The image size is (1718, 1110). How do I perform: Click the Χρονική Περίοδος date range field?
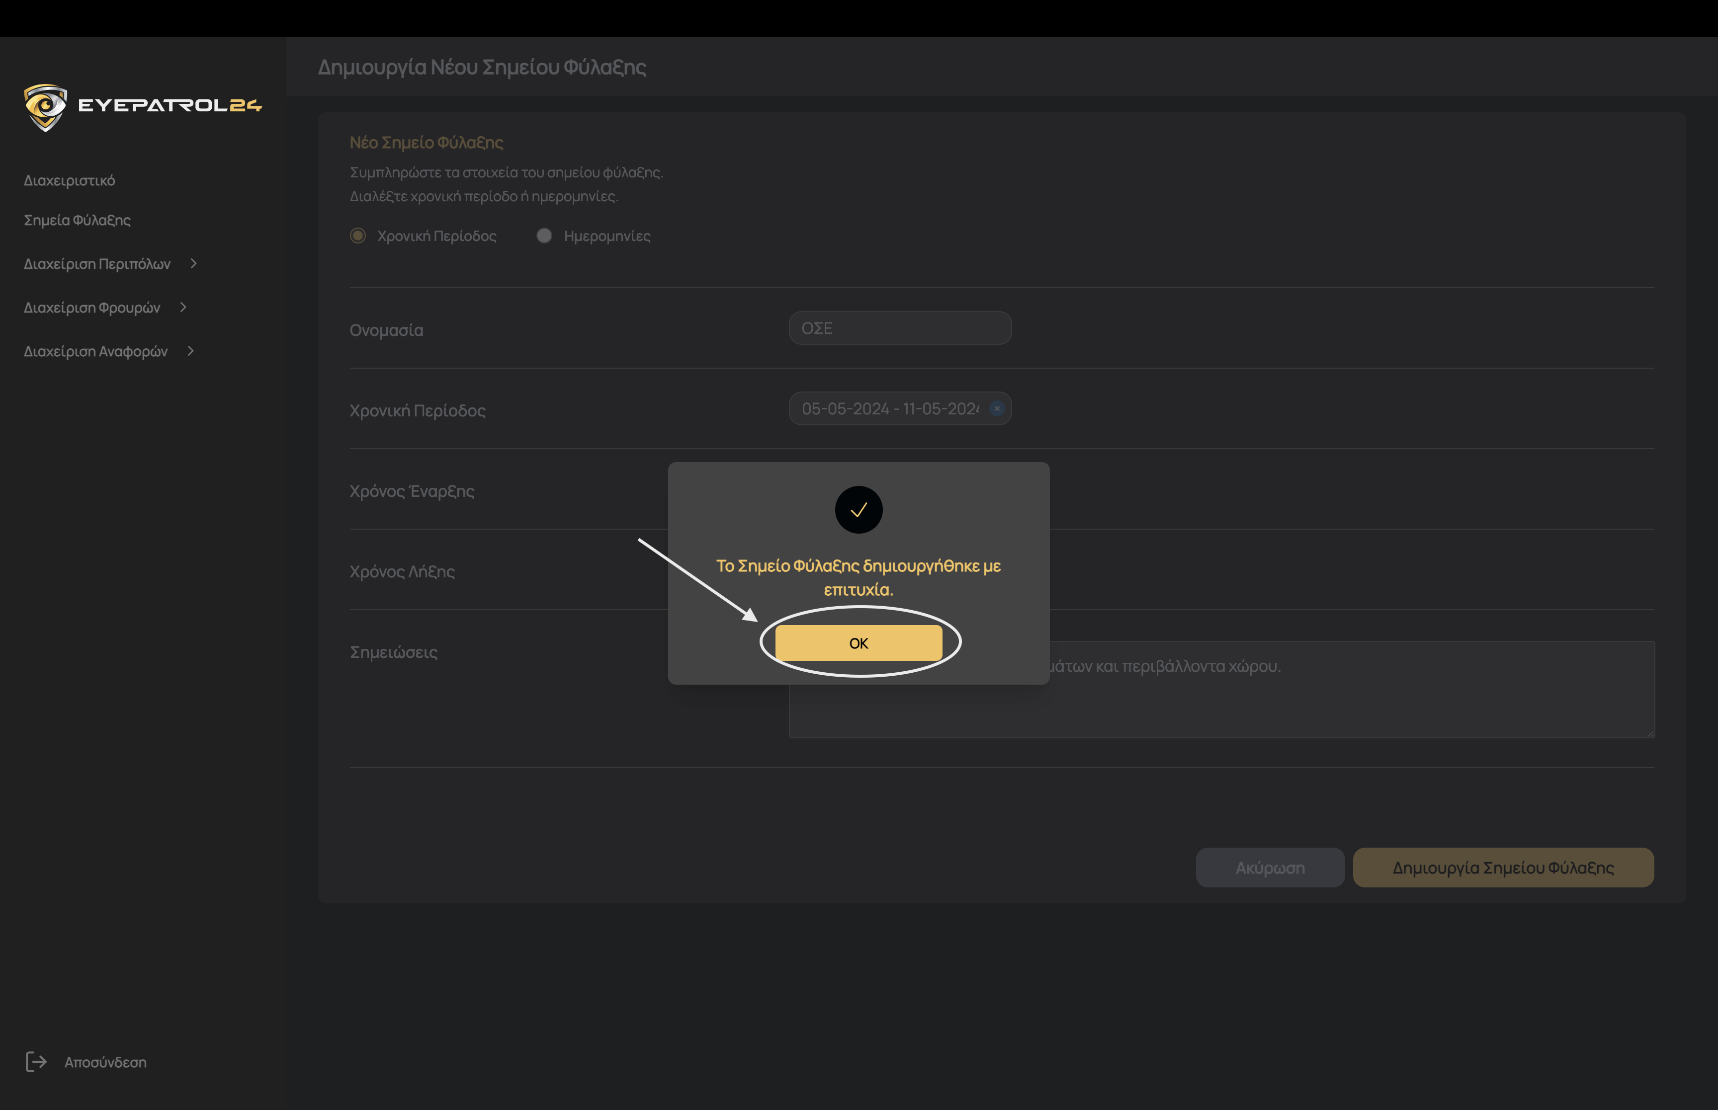pyautogui.click(x=890, y=409)
